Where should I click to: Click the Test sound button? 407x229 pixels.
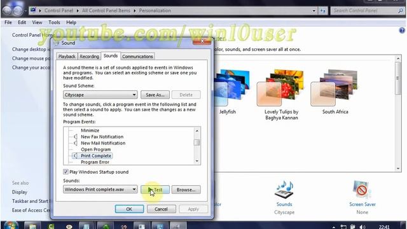point(155,190)
